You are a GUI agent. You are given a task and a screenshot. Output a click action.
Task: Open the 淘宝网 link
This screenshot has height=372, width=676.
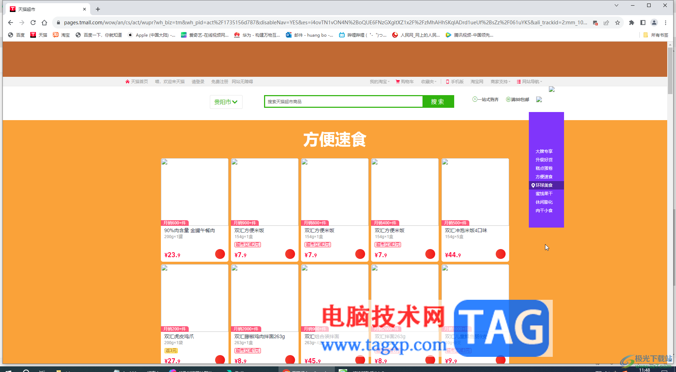pyautogui.click(x=477, y=82)
